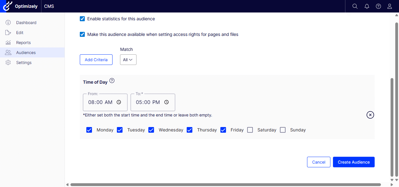Click Create Audience
Screen dimensions: 399x187
353,162
